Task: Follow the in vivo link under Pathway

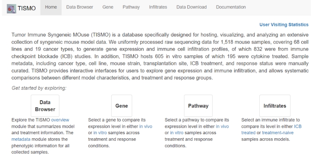Action: click(222, 126)
